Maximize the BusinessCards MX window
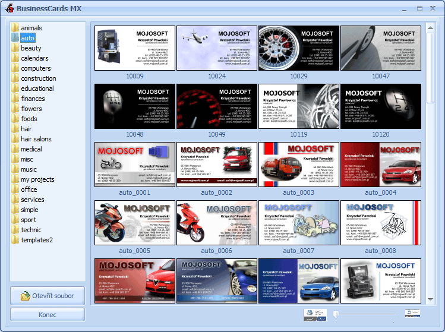This screenshot has width=445, height=332. pos(419,9)
